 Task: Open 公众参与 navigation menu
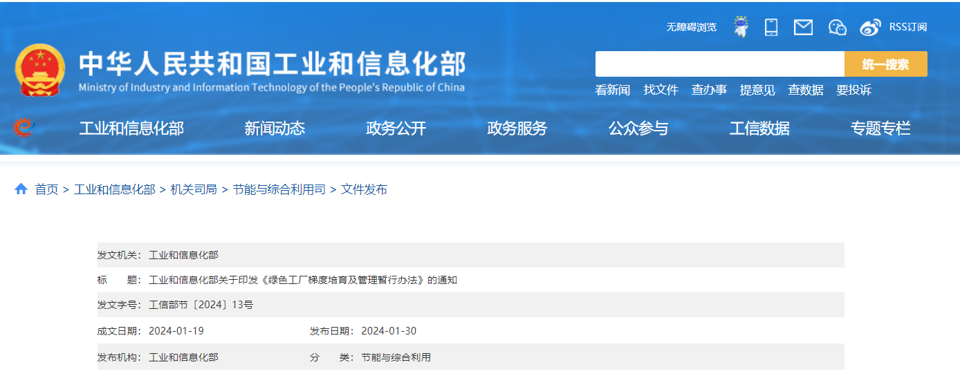[x=638, y=129]
